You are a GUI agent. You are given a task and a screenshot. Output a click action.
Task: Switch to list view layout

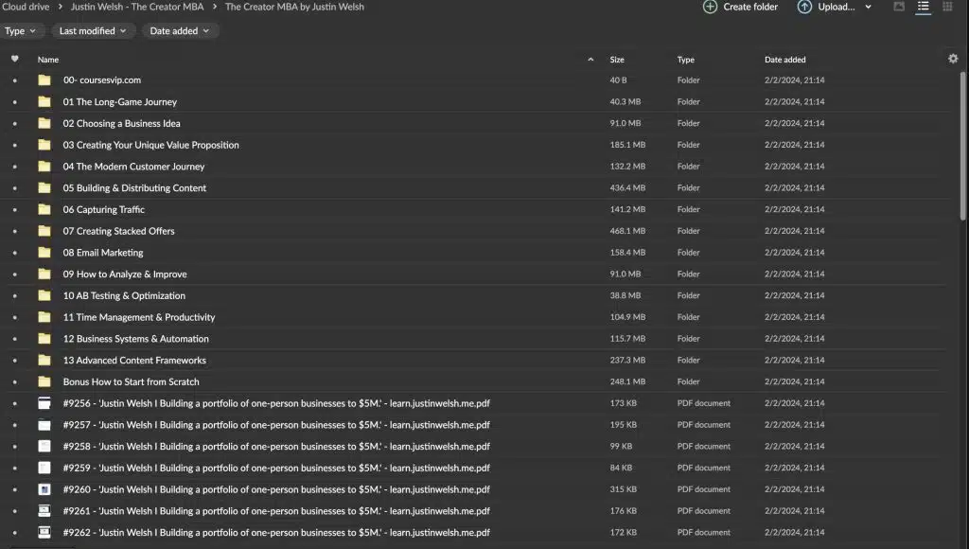tap(923, 7)
